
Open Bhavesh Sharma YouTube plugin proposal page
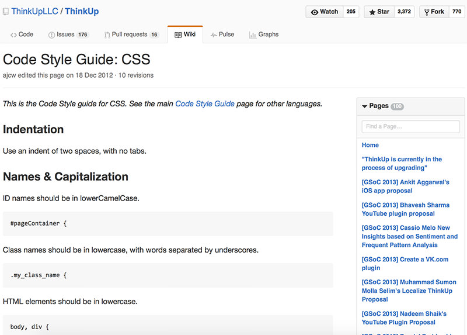(x=405, y=209)
